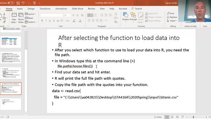Click the Format Painter brush icon
Image resolution: width=211 pixels, height=119 pixels.
4,21
